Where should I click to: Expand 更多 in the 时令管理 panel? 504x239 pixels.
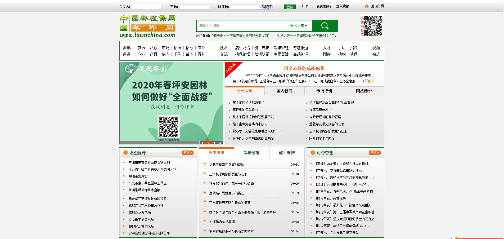point(375,153)
